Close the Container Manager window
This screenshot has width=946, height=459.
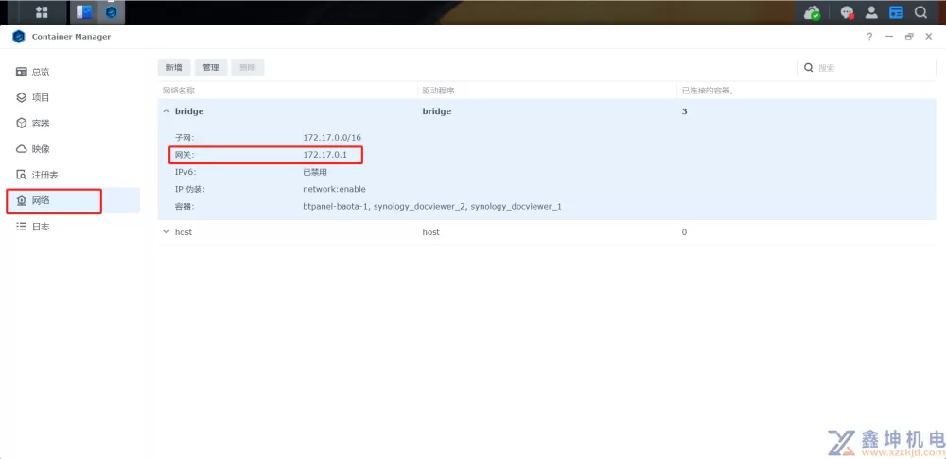coord(929,37)
